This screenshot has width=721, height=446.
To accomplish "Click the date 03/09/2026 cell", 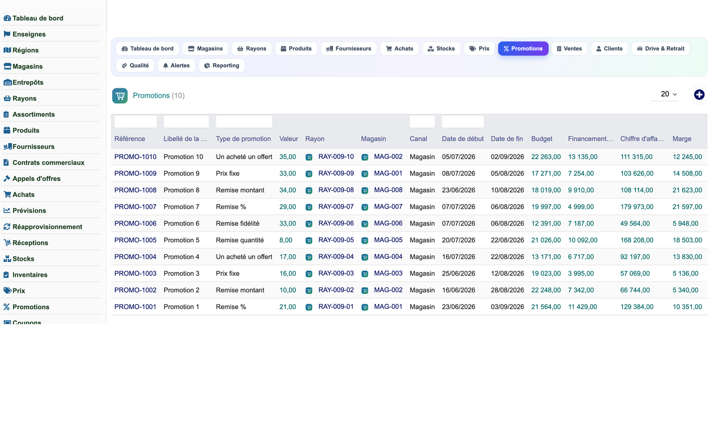I will (507, 307).
